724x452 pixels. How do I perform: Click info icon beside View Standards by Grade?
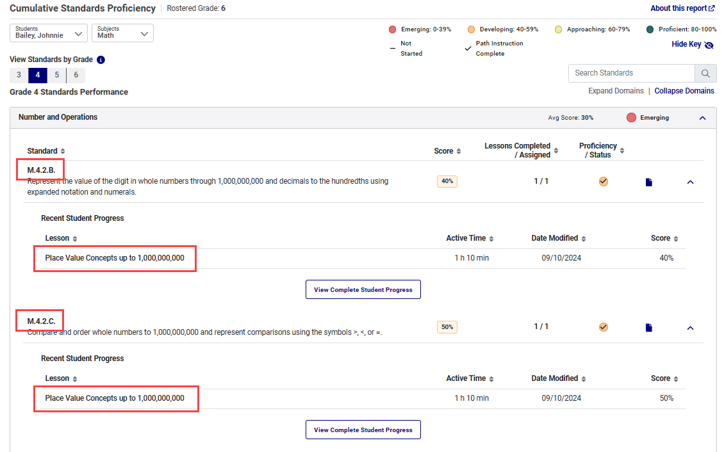tap(101, 60)
